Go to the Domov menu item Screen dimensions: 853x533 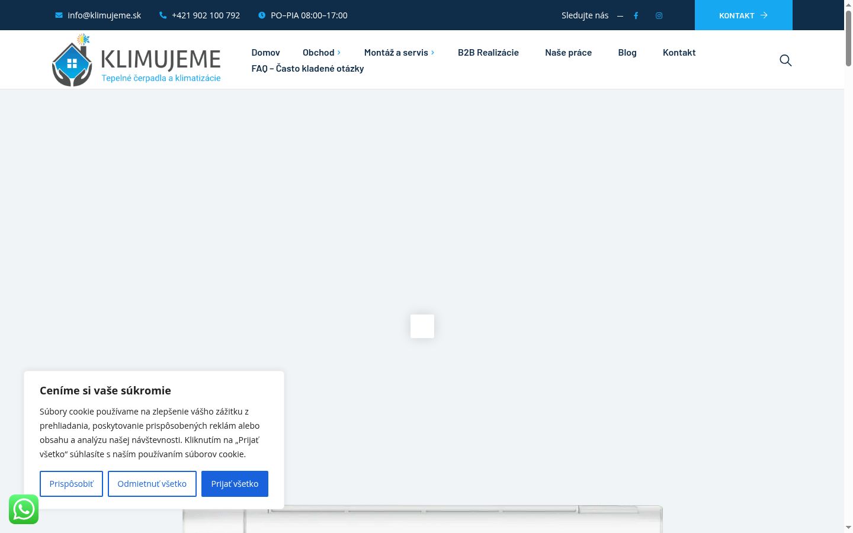tap(265, 53)
